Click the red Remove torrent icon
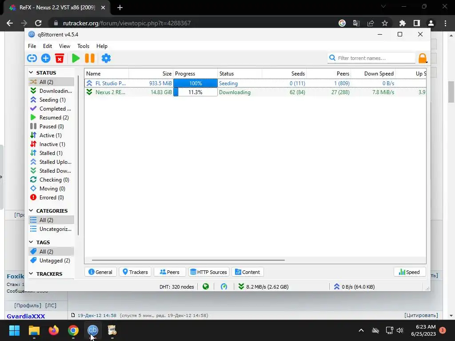 60,58
